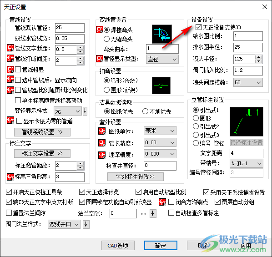Select 无缝弯头 radio button
The image size is (272, 257).
point(106,39)
